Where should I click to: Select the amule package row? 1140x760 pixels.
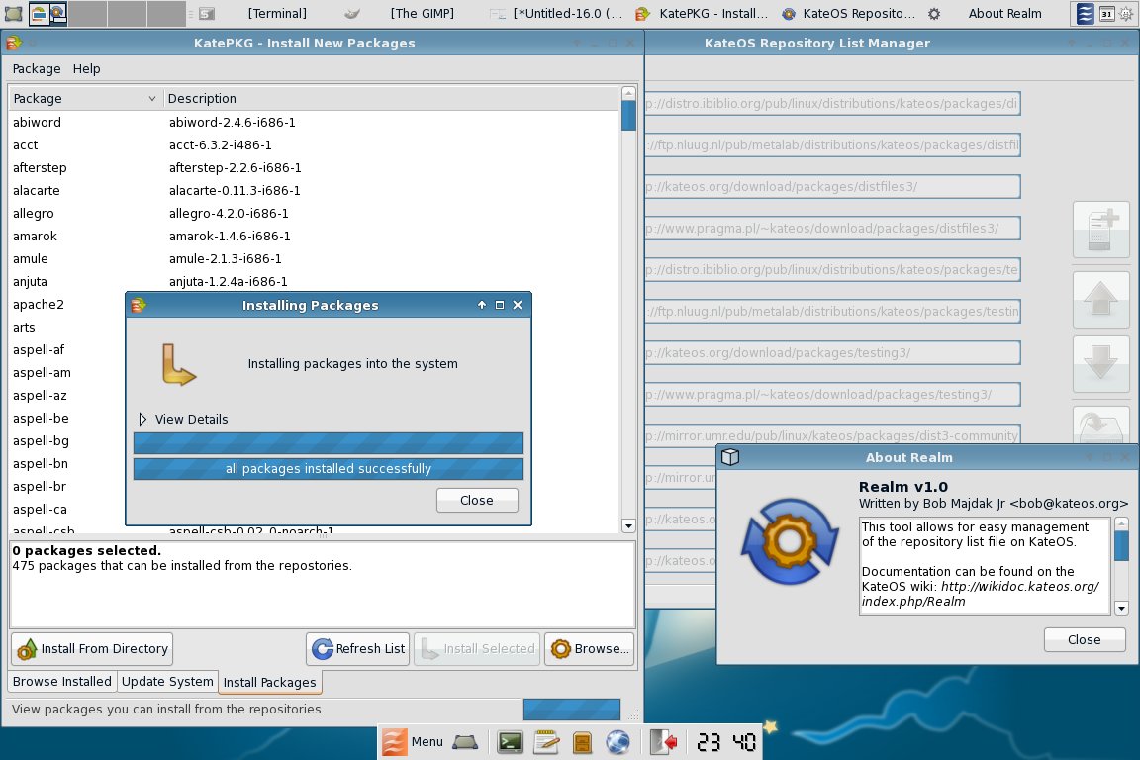click(x=314, y=258)
